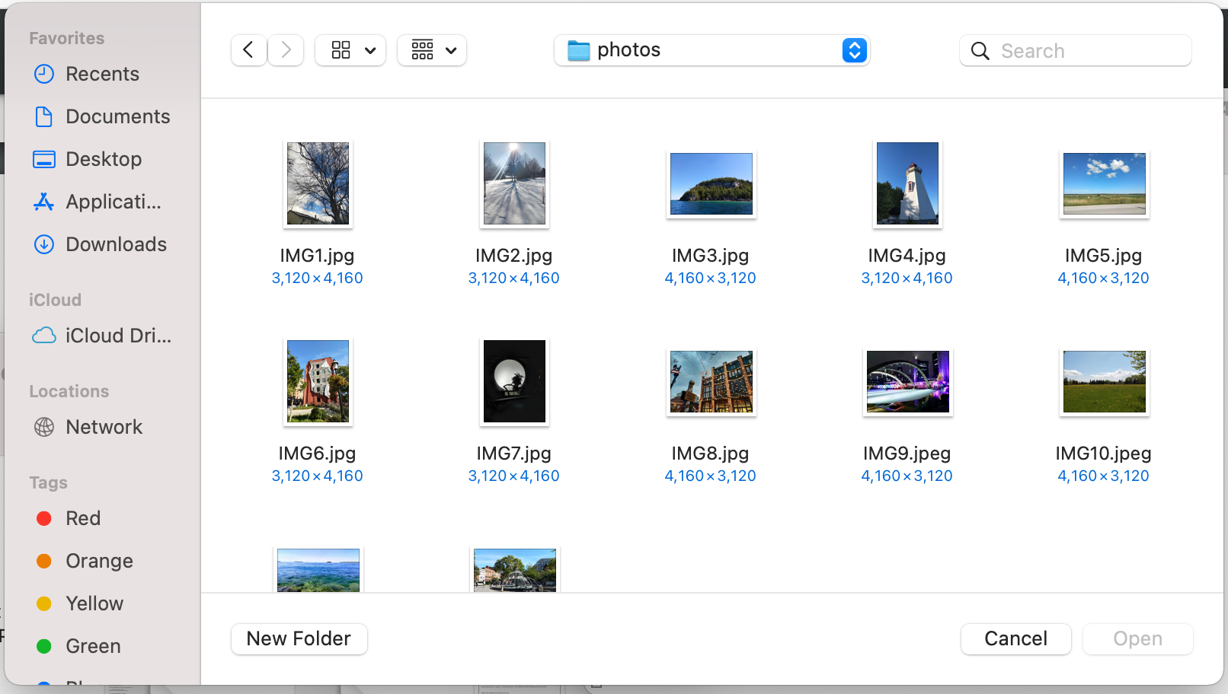The height and width of the screenshot is (694, 1228).
Task: Click the Search field
Action: tap(1075, 50)
